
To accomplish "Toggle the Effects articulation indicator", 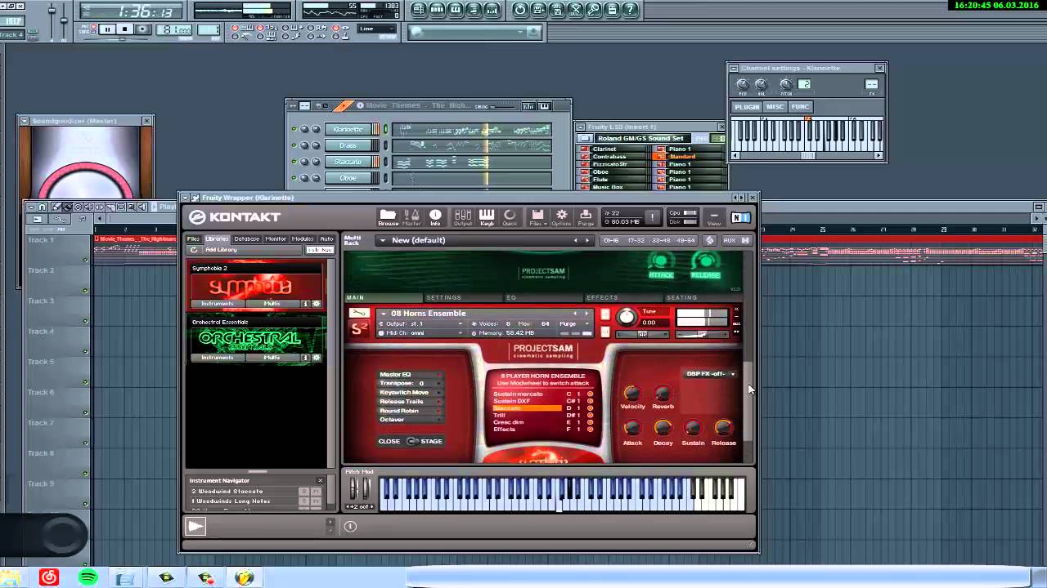I will coord(590,430).
